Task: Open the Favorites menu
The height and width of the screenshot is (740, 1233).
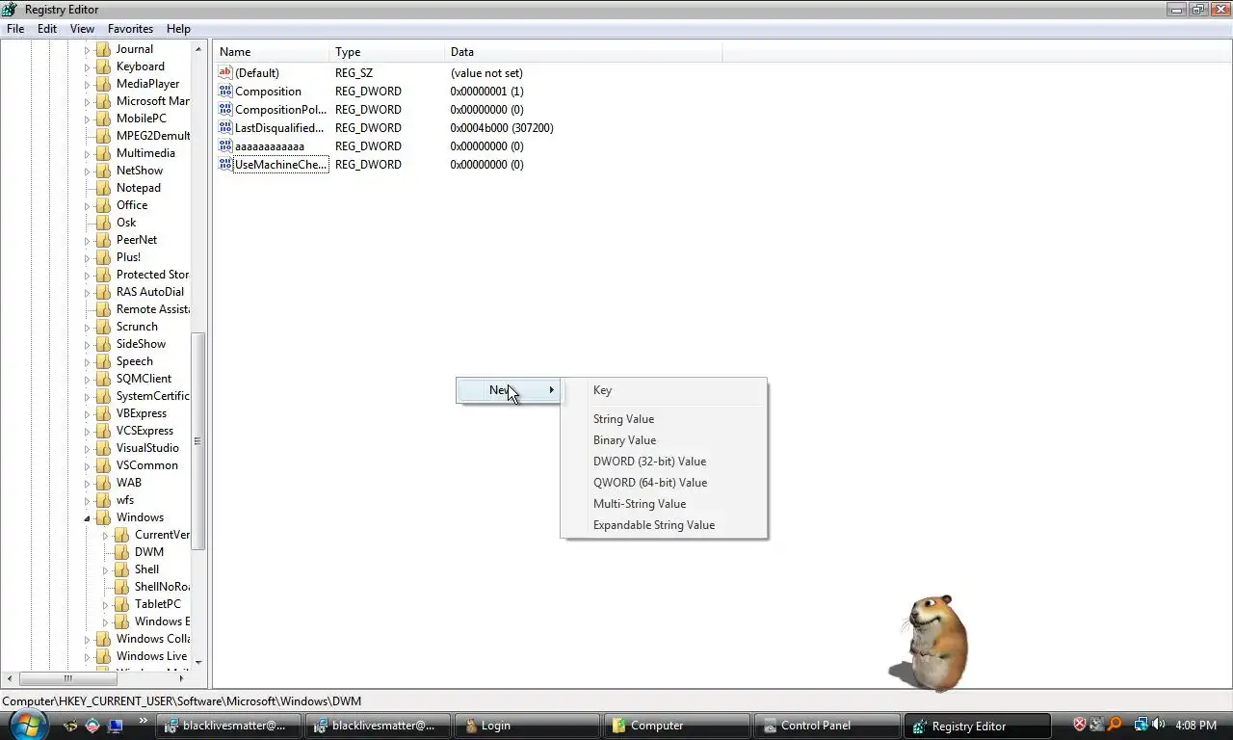Action: tap(130, 29)
